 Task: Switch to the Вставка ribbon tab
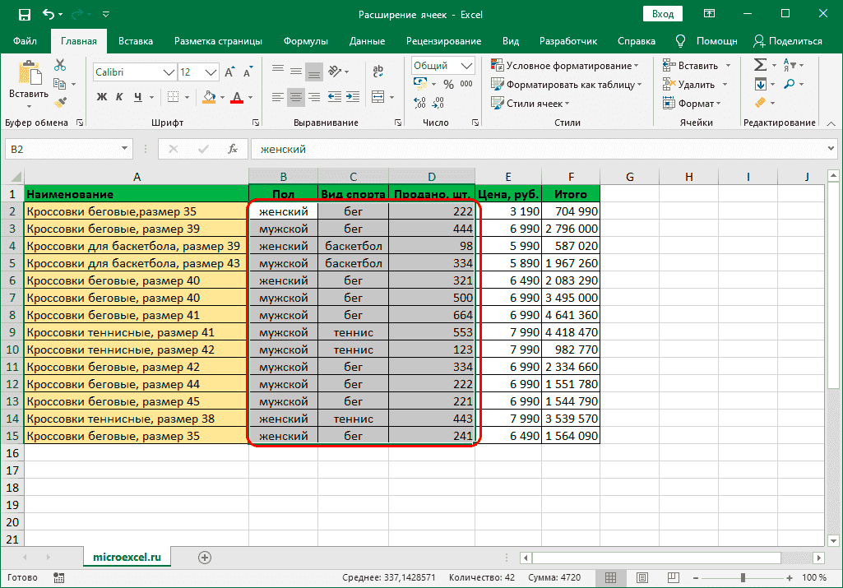tap(136, 40)
